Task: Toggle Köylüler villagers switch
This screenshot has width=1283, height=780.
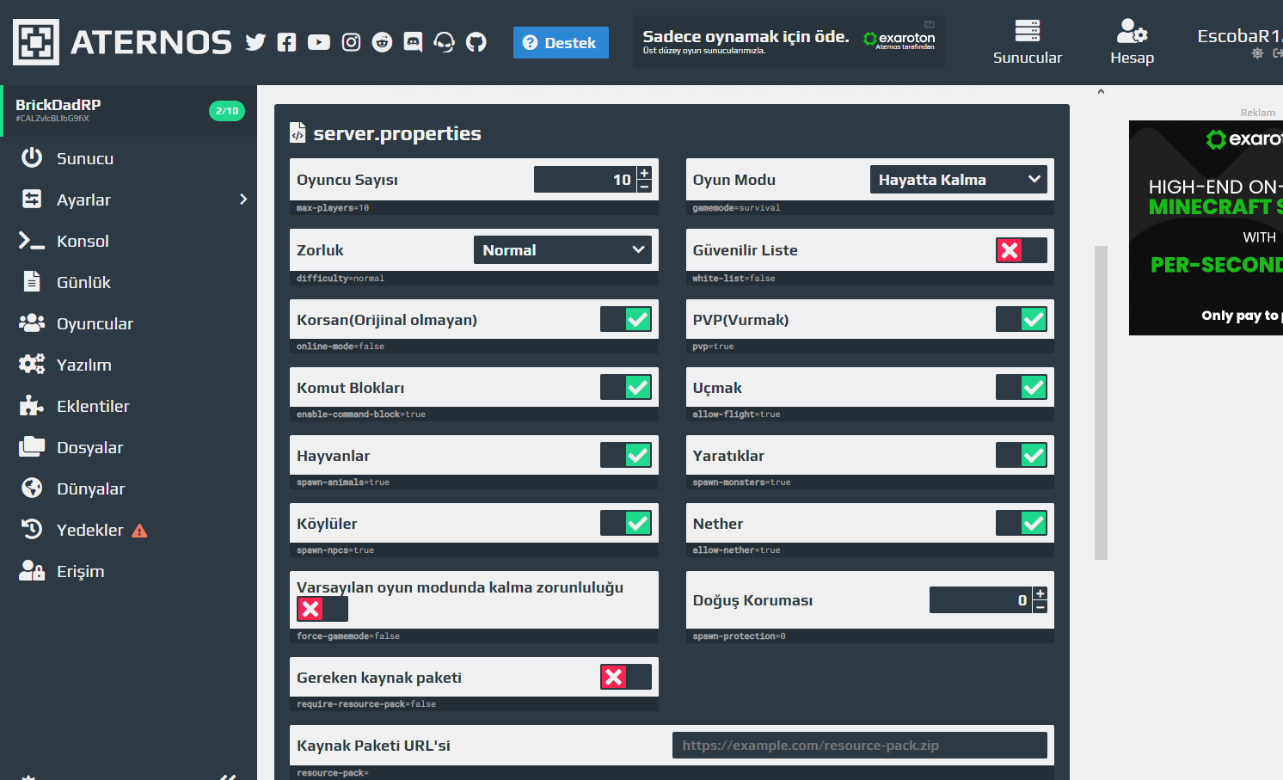Action: coord(626,523)
